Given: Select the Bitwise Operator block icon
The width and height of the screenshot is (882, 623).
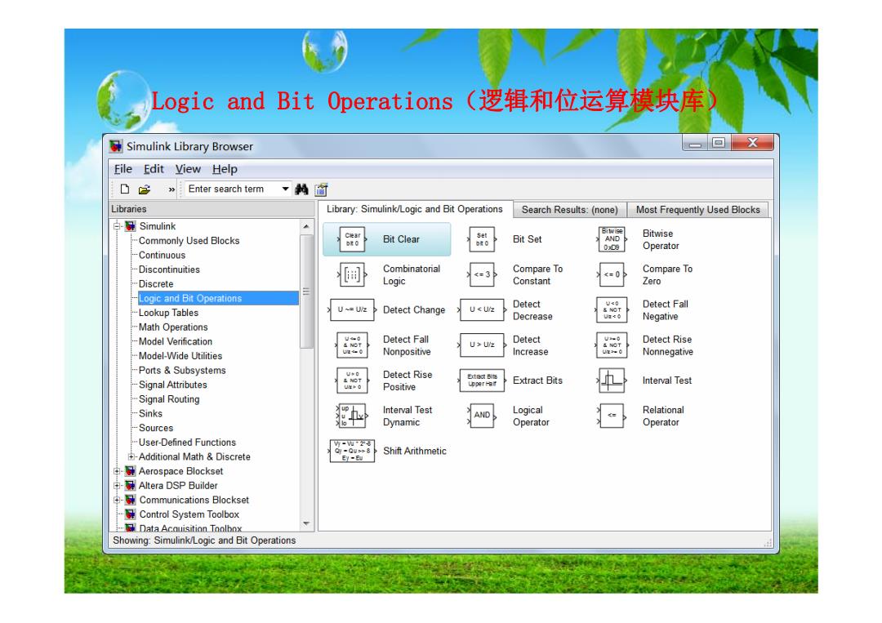Looking at the screenshot, I should (x=612, y=239).
